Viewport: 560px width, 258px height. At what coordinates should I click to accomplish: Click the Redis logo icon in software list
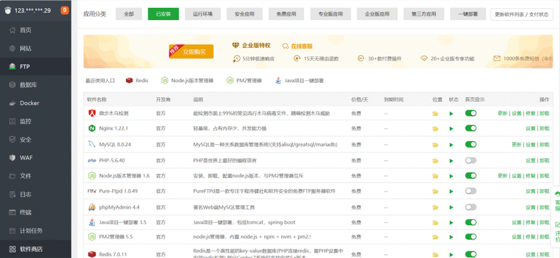point(92,254)
